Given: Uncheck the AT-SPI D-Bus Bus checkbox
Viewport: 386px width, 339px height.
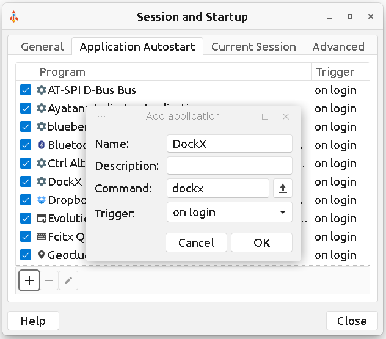Looking at the screenshot, I should tap(26, 90).
